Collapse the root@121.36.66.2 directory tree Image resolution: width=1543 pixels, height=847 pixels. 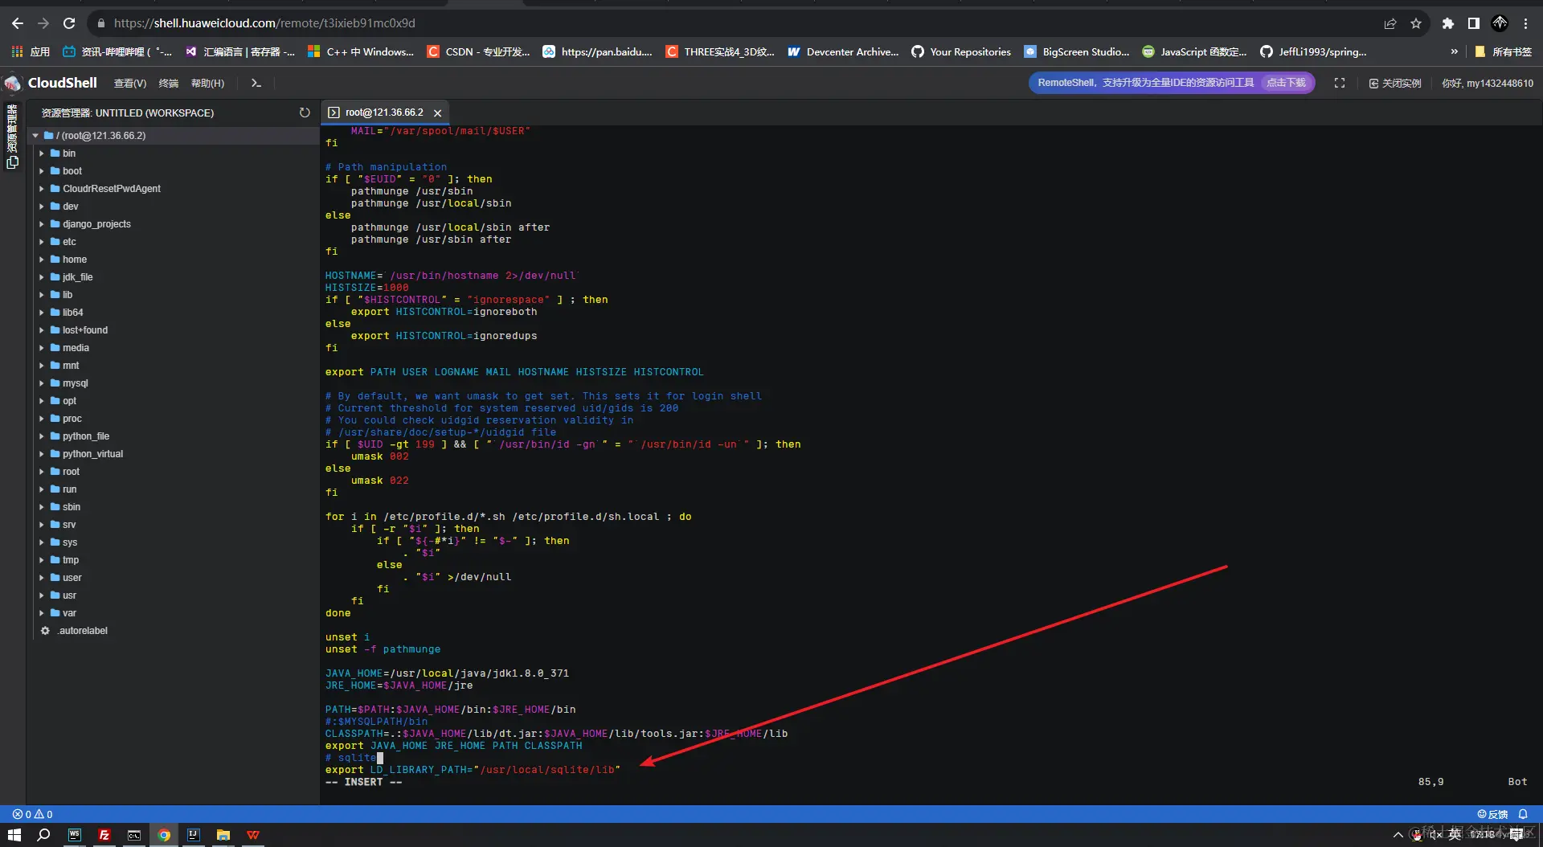pos(35,135)
